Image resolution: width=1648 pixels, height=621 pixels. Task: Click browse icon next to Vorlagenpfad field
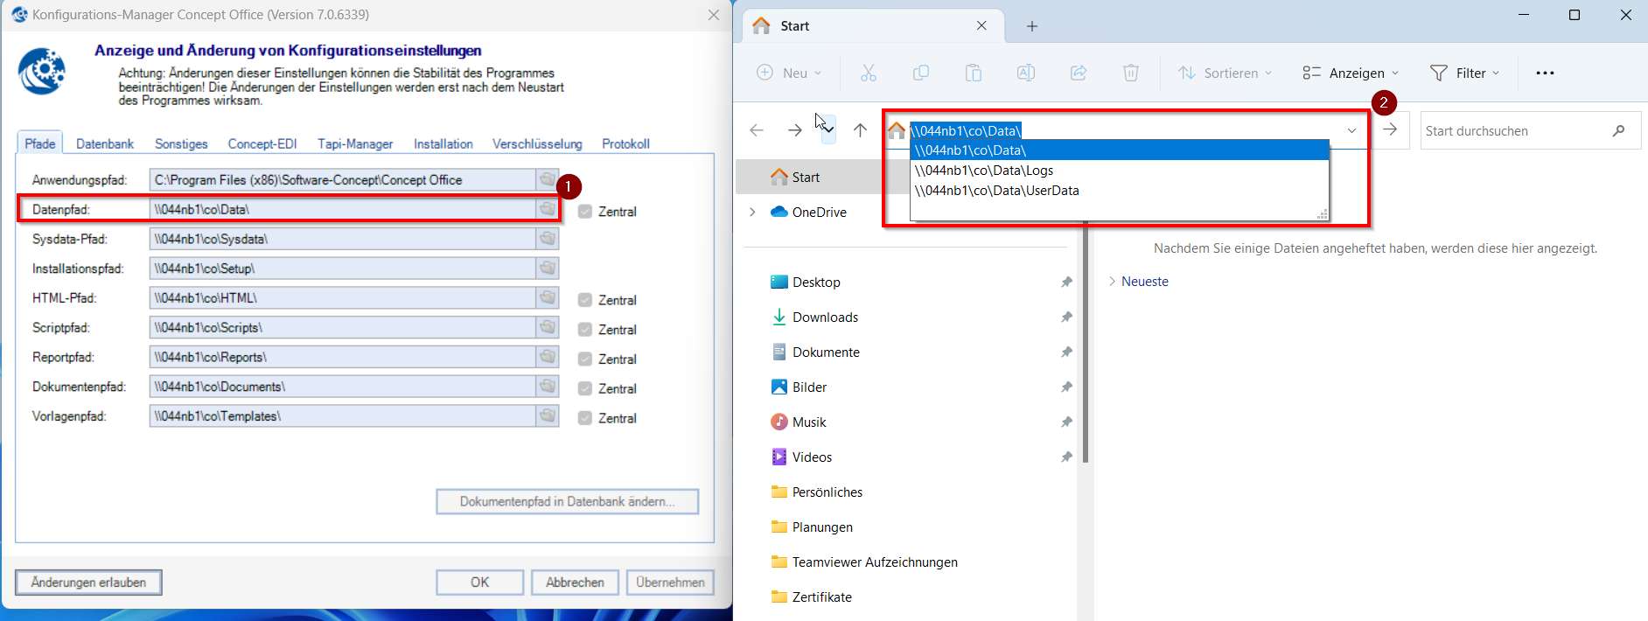tap(548, 415)
